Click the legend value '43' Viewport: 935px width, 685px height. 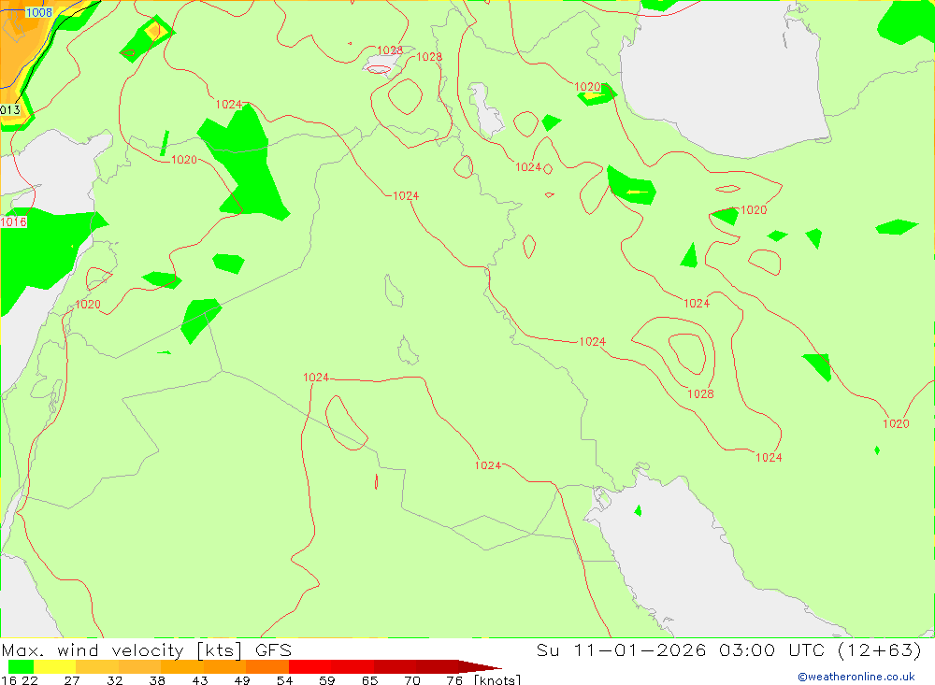pyautogui.click(x=200, y=680)
